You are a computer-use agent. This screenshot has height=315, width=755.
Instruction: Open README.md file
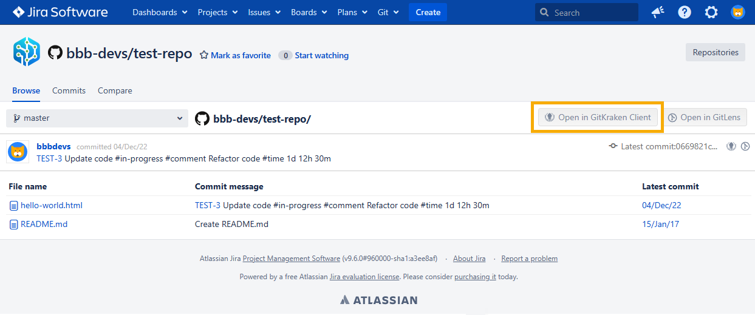tap(44, 224)
